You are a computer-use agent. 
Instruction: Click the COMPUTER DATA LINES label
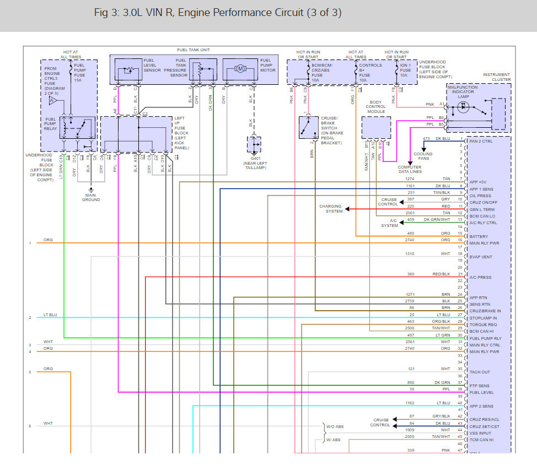(410, 169)
